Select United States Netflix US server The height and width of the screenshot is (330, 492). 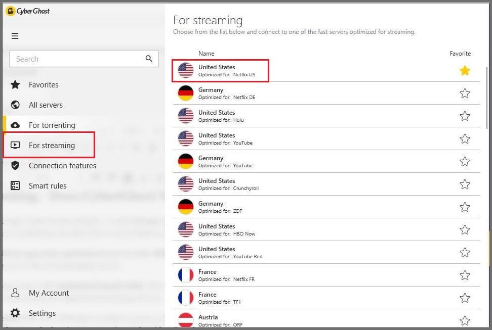click(326, 71)
